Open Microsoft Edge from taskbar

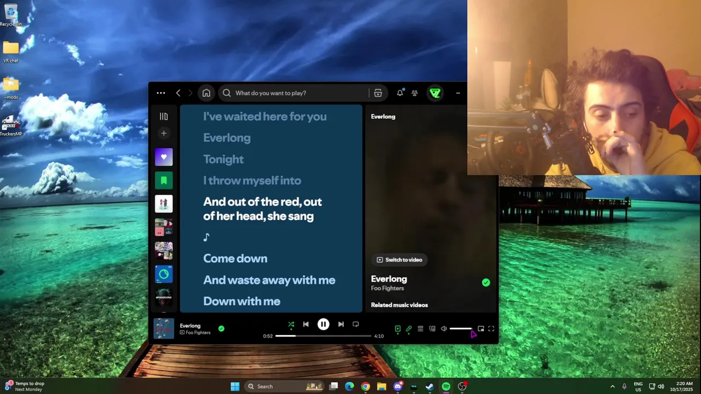pos(349,386)
